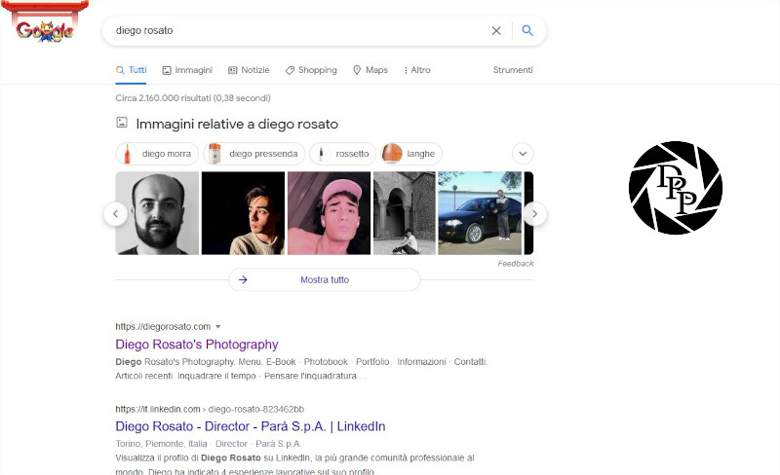Switch to the Immagini tab
This screenshot has height=475, width=780.
(187, 70)
